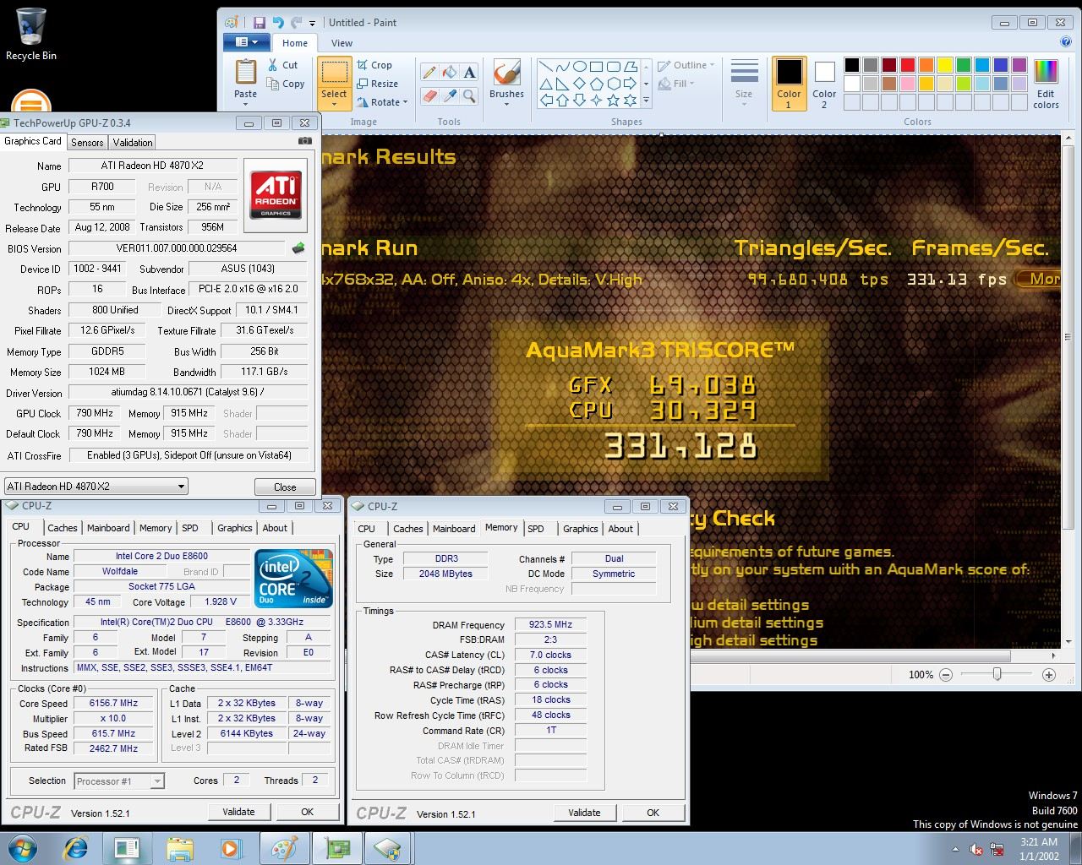Click the Paste clipboard icon
This screenshot has width=1082, height=865.
[246, 73]
